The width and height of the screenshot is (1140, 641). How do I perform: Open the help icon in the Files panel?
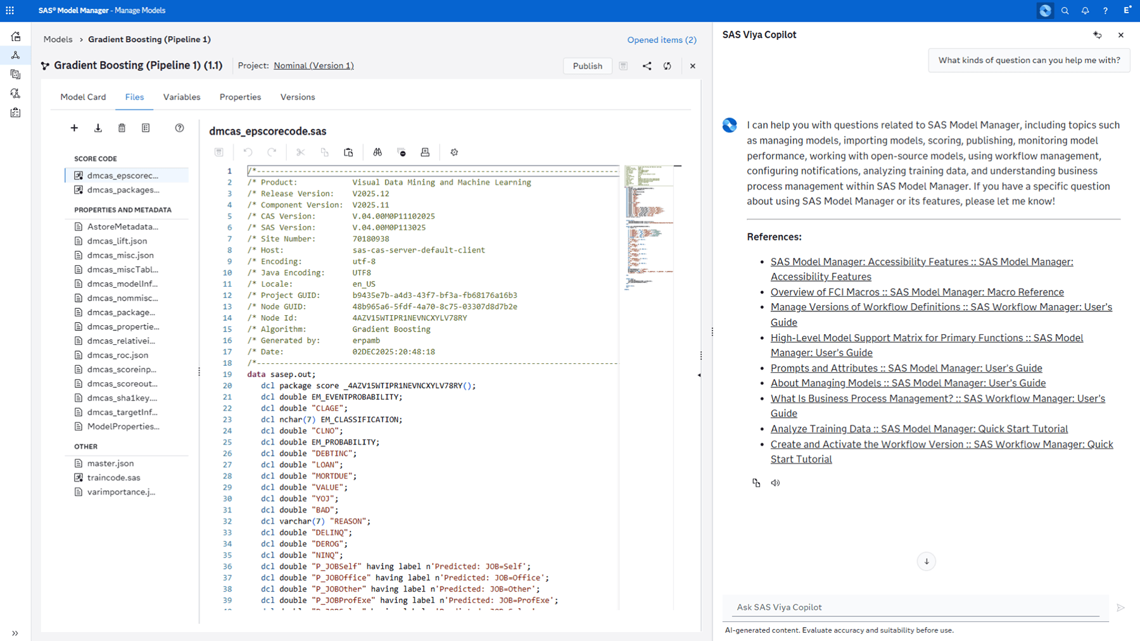(x=179, y=127)
